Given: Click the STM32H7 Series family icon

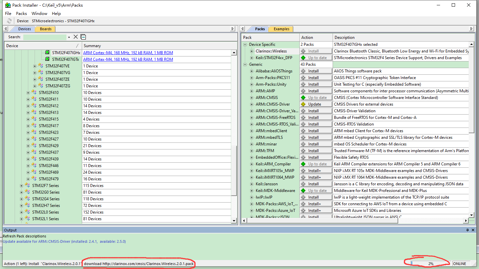Looking at the screenshot, I should pyautogui.click(x=27, y=205).
